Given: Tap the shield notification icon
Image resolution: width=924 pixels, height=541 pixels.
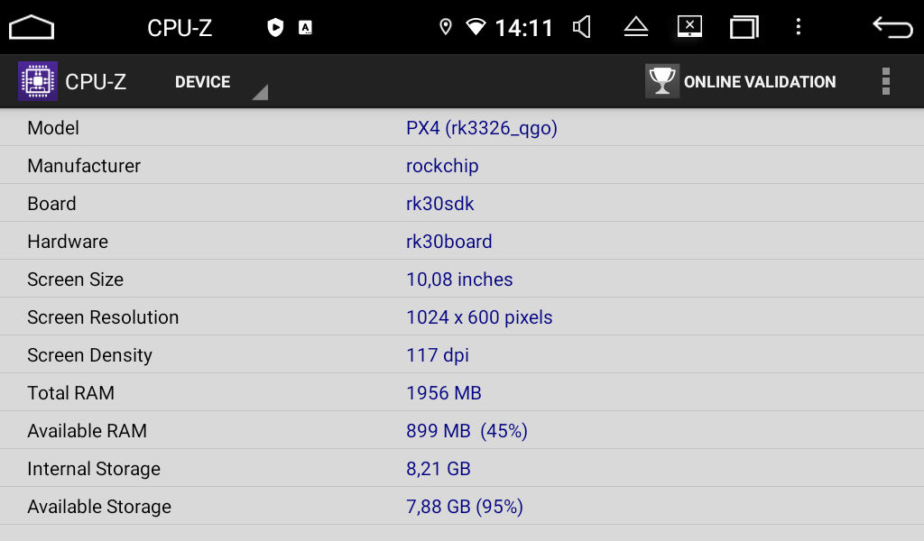Looking at the screenshot, I should (275, 27).
